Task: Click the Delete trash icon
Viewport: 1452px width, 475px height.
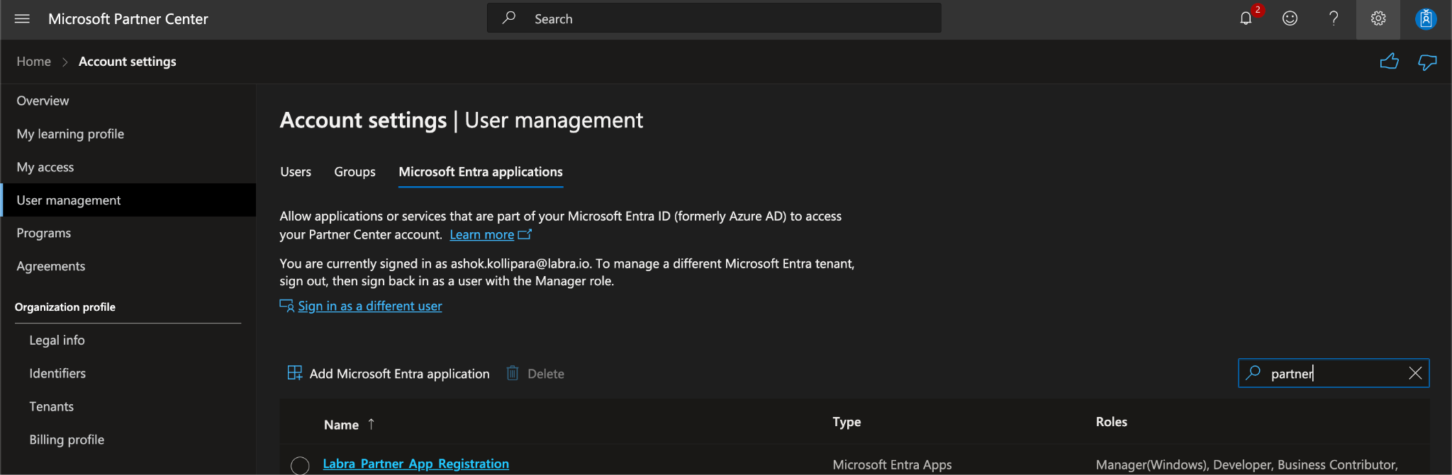Action: (513, 373)
